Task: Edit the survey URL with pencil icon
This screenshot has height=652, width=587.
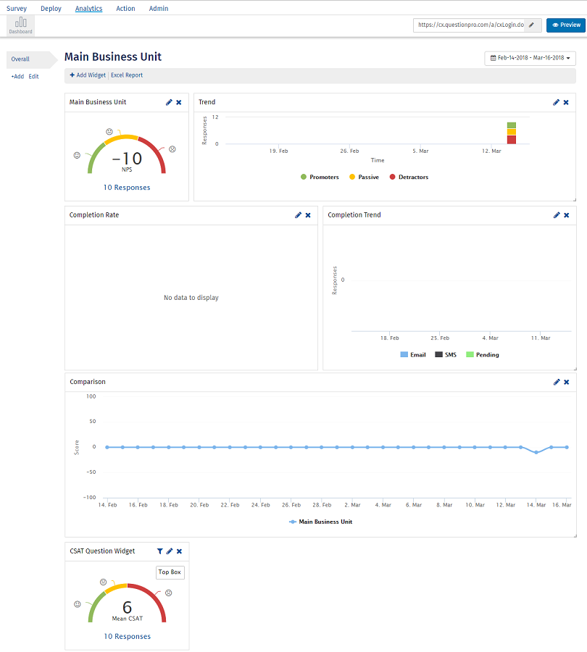Action: pos(532,25)
